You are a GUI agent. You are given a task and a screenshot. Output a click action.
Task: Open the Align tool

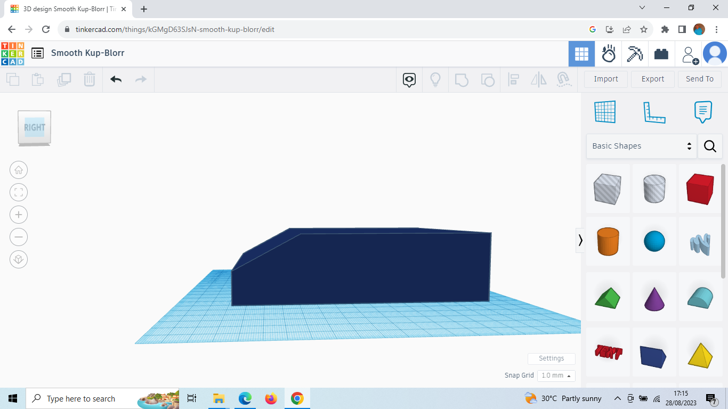(x=513, y=79)
